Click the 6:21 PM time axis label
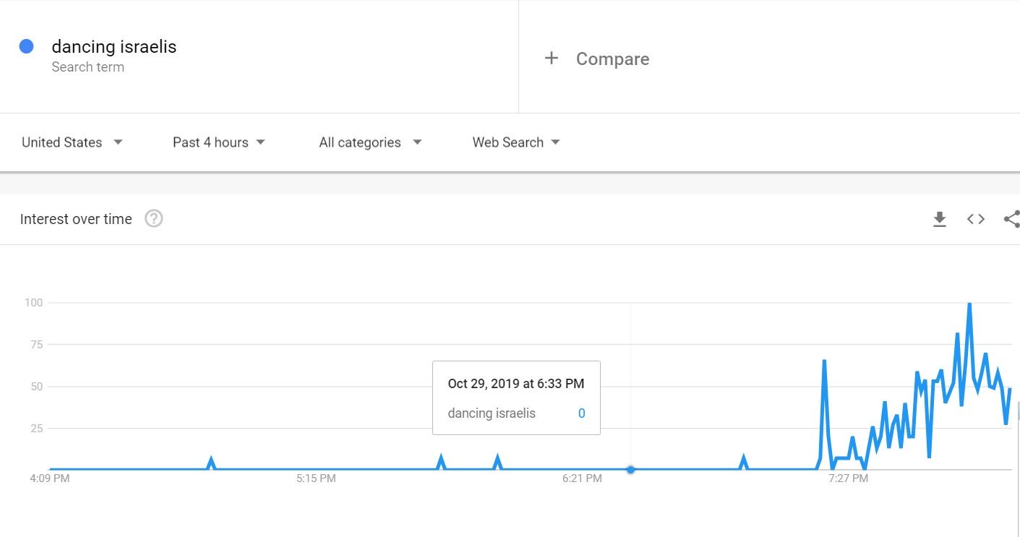 pos(582,478)
